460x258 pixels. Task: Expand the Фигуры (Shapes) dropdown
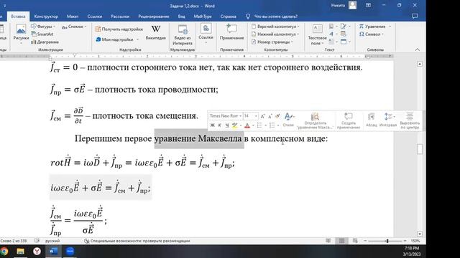(55, 27)
